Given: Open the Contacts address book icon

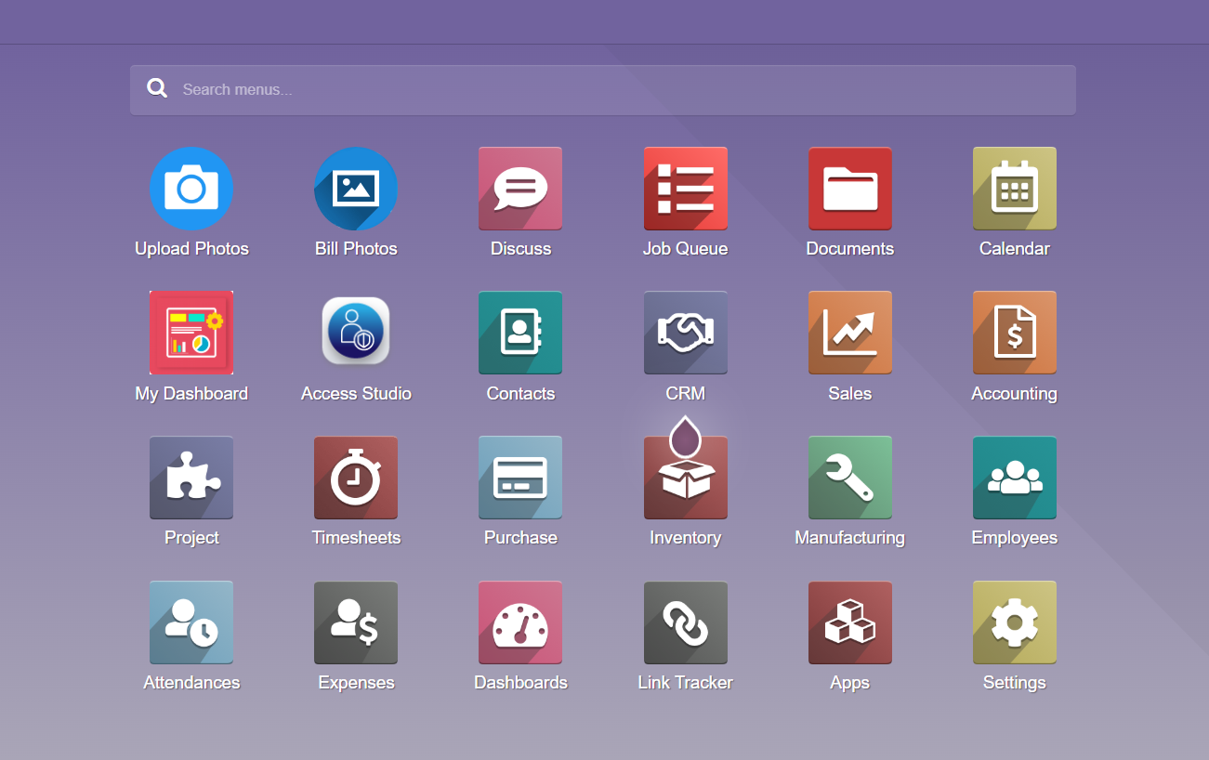Looking at the screenshot, I should [x=520, y=333].
